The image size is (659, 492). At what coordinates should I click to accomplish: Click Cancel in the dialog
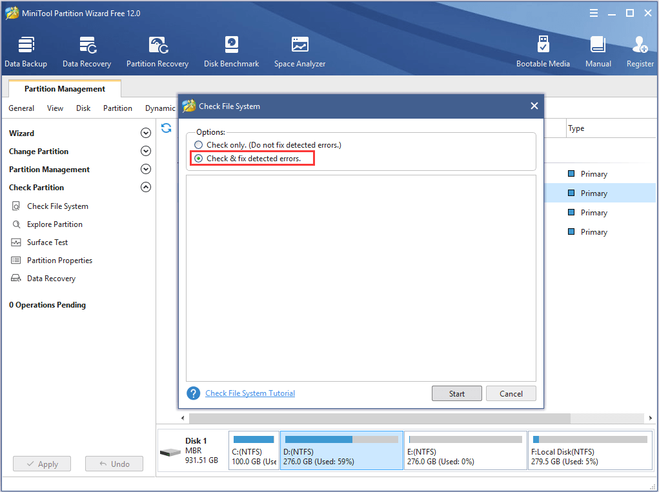(x=511, y=393)
